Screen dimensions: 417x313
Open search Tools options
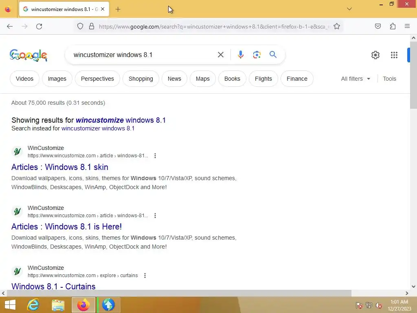(389, 79)
